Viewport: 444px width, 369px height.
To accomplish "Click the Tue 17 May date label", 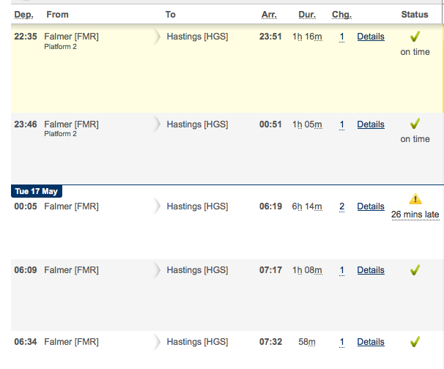I will point(37,191).
